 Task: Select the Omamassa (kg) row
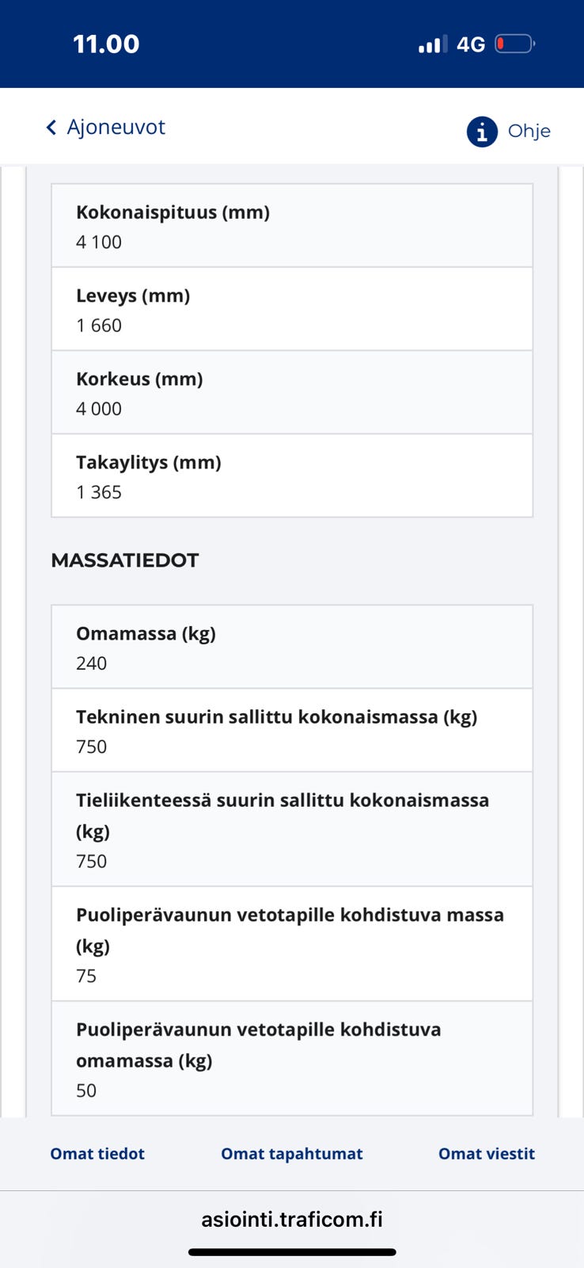[291, 646]
